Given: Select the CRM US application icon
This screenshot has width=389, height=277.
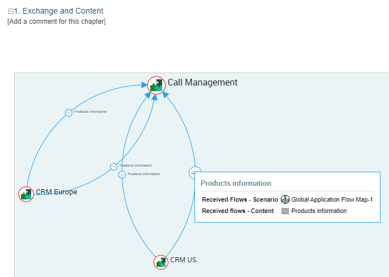Looking at the screenshot, I should pos(161,262).
